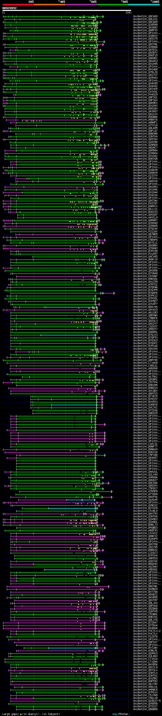Open 'UniRef100_Q9FLQ7' entry
This screenshot has height=716, width=162.
(145, 131)
